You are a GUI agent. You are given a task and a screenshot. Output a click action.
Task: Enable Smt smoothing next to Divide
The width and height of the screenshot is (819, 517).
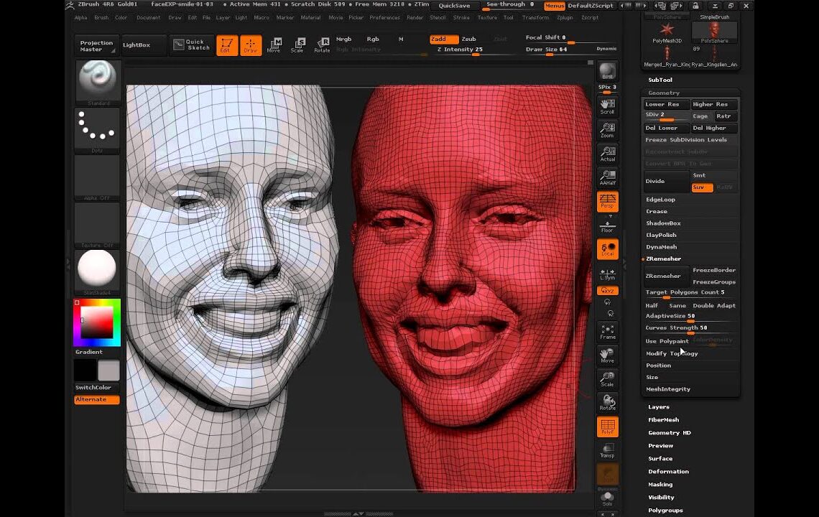tap(699, 175)
